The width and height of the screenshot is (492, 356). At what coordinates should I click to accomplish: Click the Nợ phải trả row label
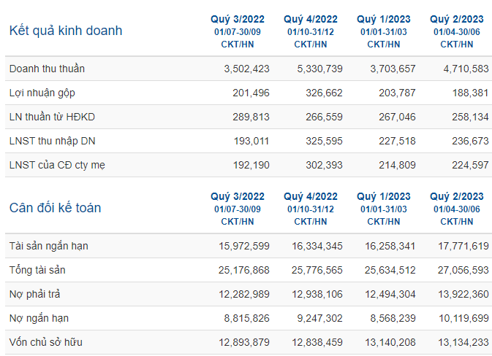point(34,294)
